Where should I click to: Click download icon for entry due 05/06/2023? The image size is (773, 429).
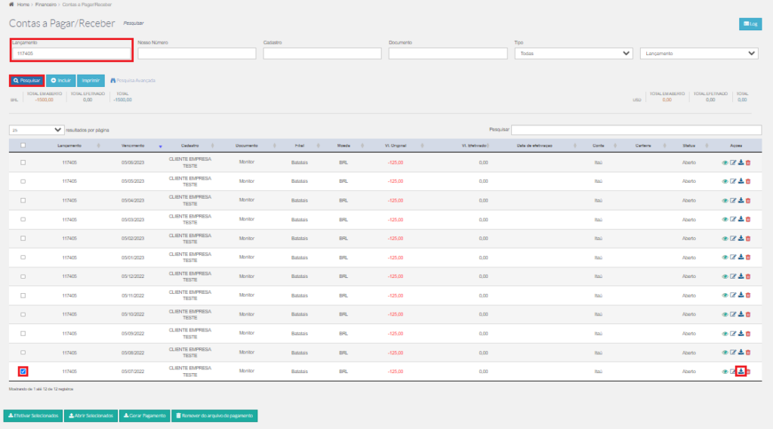[x=741, y=162]
